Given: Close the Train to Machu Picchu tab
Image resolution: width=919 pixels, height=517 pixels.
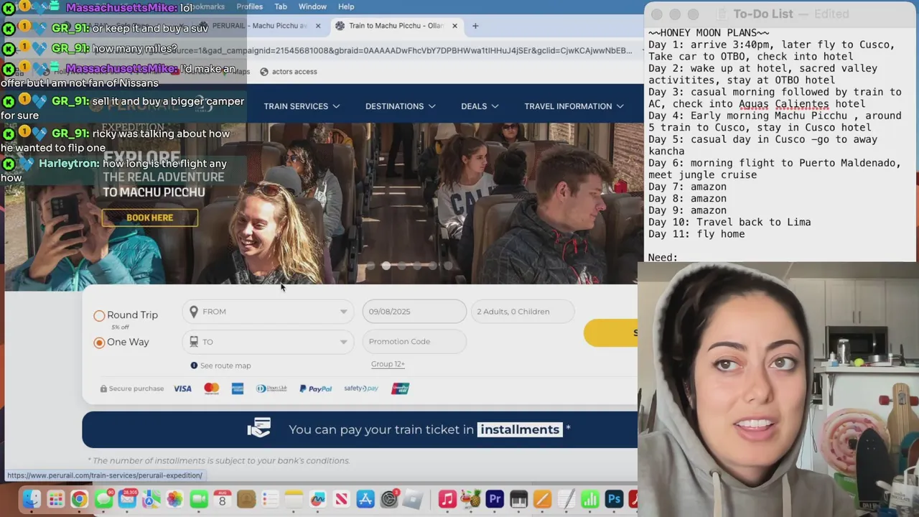Looking at the screenshot, I should [x=454, y=26].
